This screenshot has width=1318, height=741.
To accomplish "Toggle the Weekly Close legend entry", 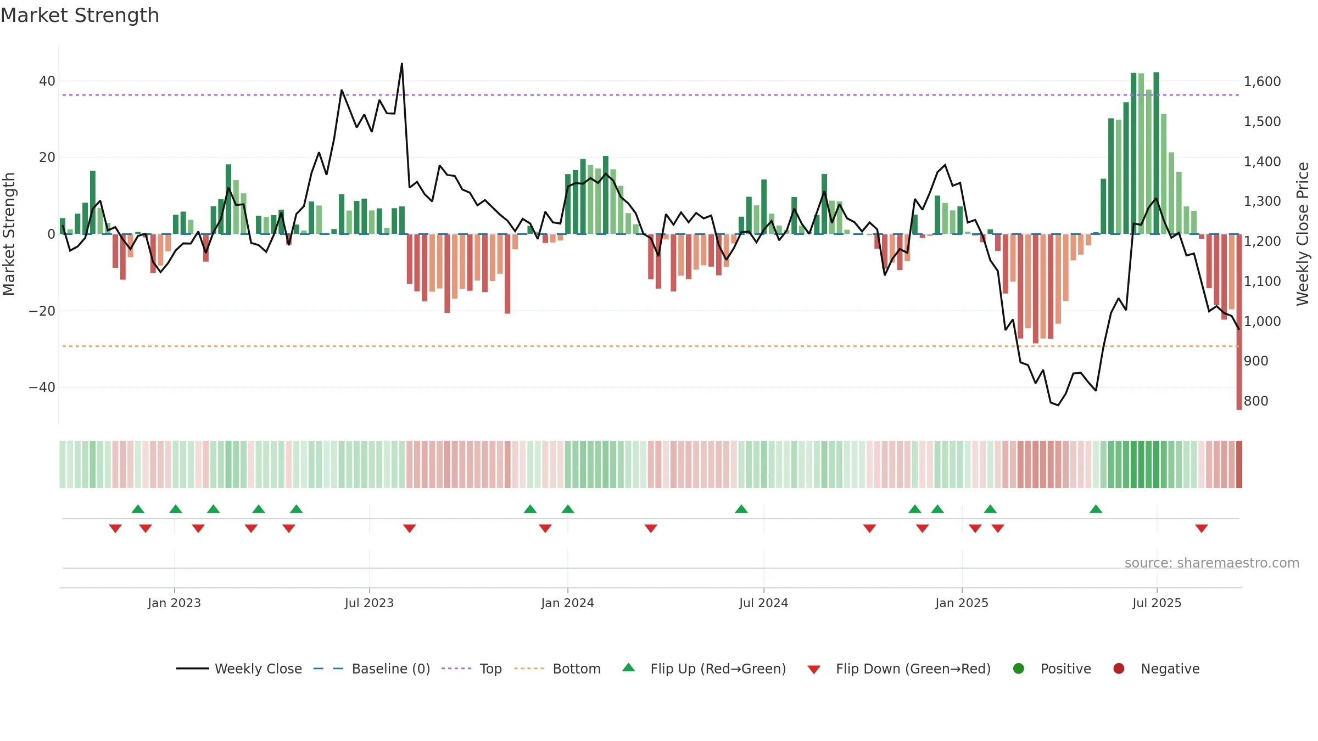I will (239, 669).
